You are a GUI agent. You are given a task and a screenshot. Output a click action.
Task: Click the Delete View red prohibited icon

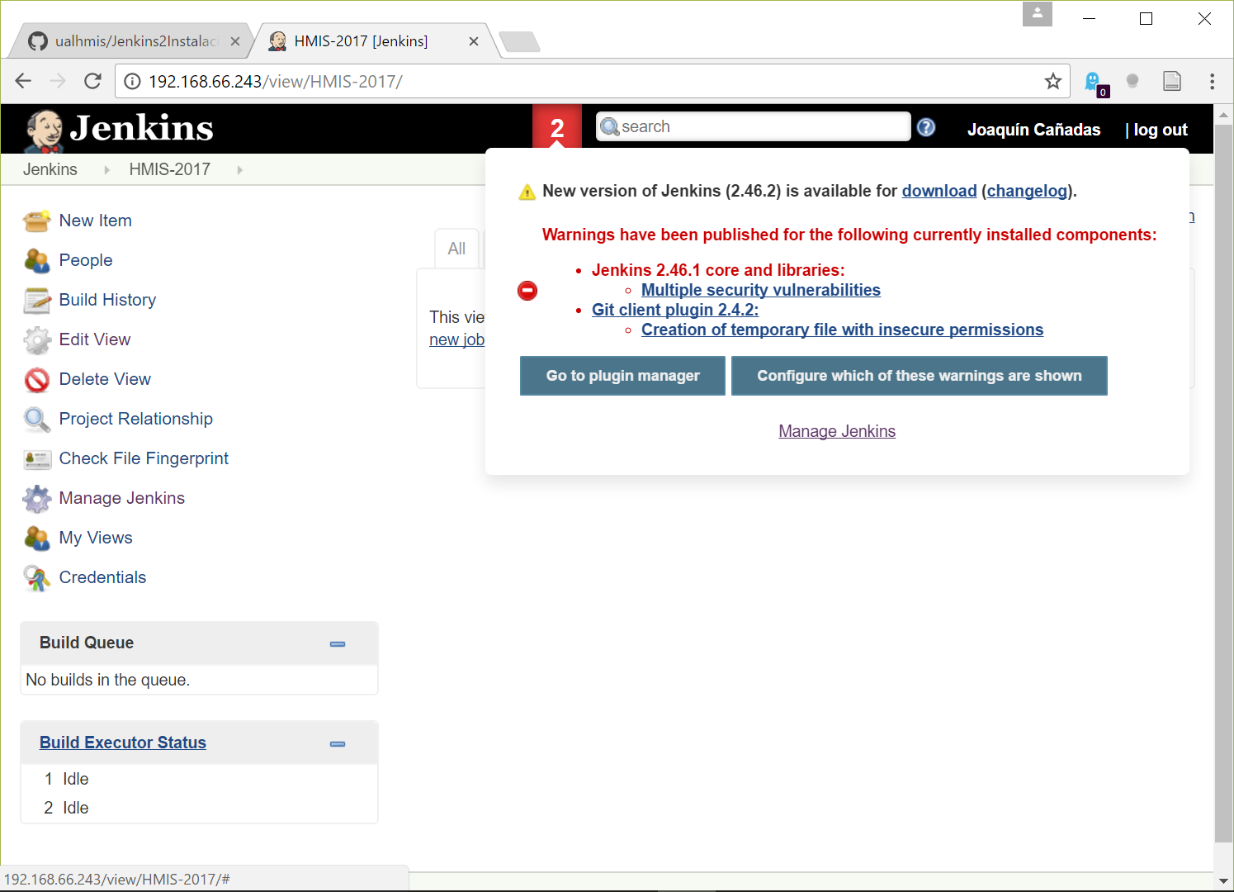[x=37, y=380]
